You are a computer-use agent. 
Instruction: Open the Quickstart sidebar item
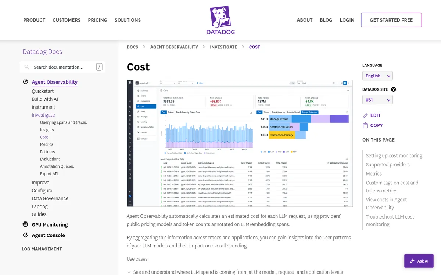tap(43, 91)
